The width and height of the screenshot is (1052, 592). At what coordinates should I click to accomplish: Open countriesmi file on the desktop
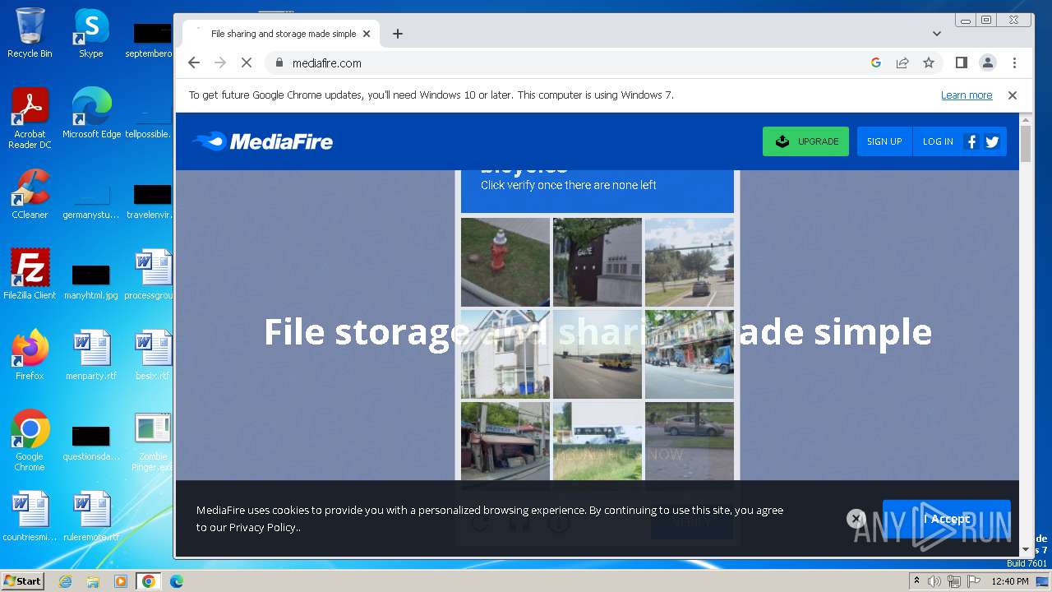click(x=30, y=516)
